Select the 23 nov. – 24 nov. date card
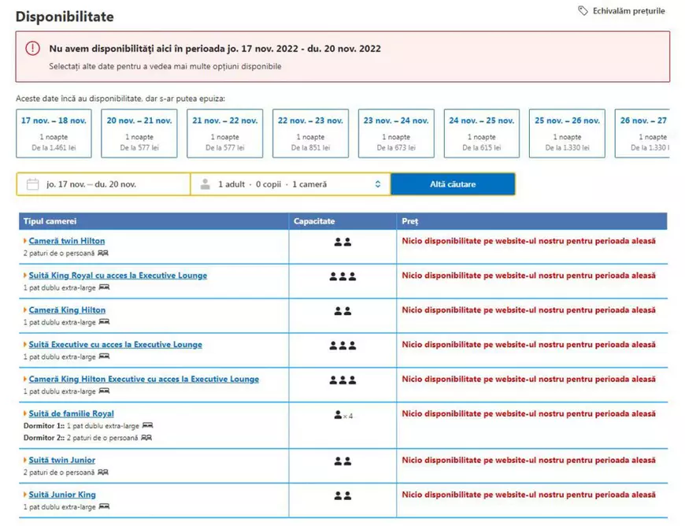The image size is (685, 526). 396,133
